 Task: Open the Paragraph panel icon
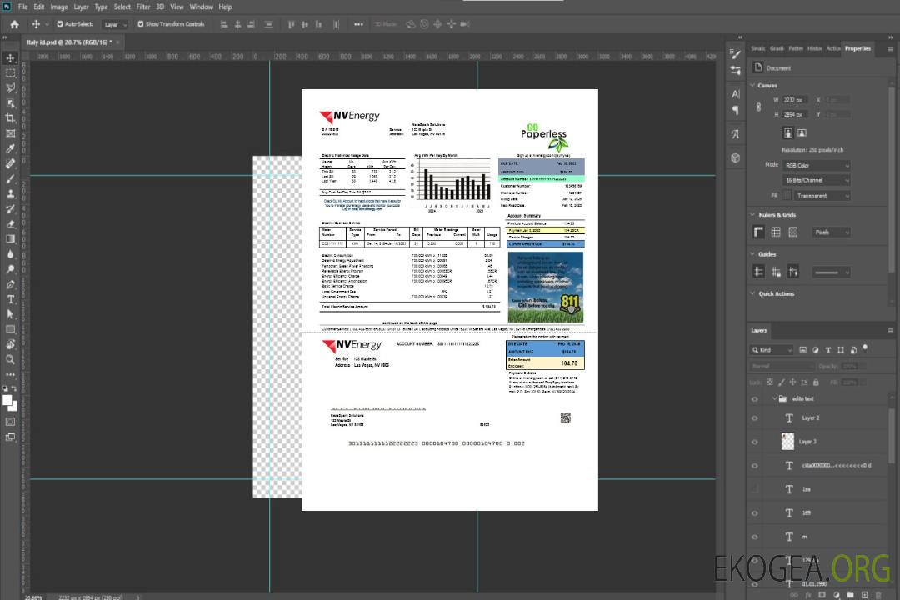(736, 110)
